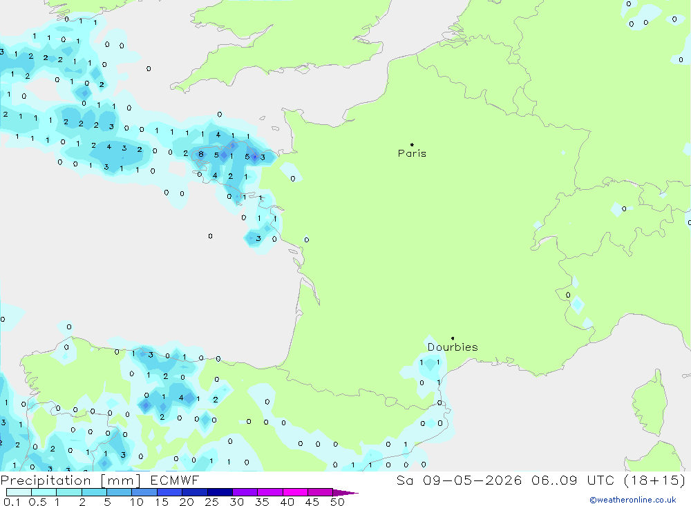691x506 pixels.
Task: Click the legend value label 0.1
Action: 12,502
